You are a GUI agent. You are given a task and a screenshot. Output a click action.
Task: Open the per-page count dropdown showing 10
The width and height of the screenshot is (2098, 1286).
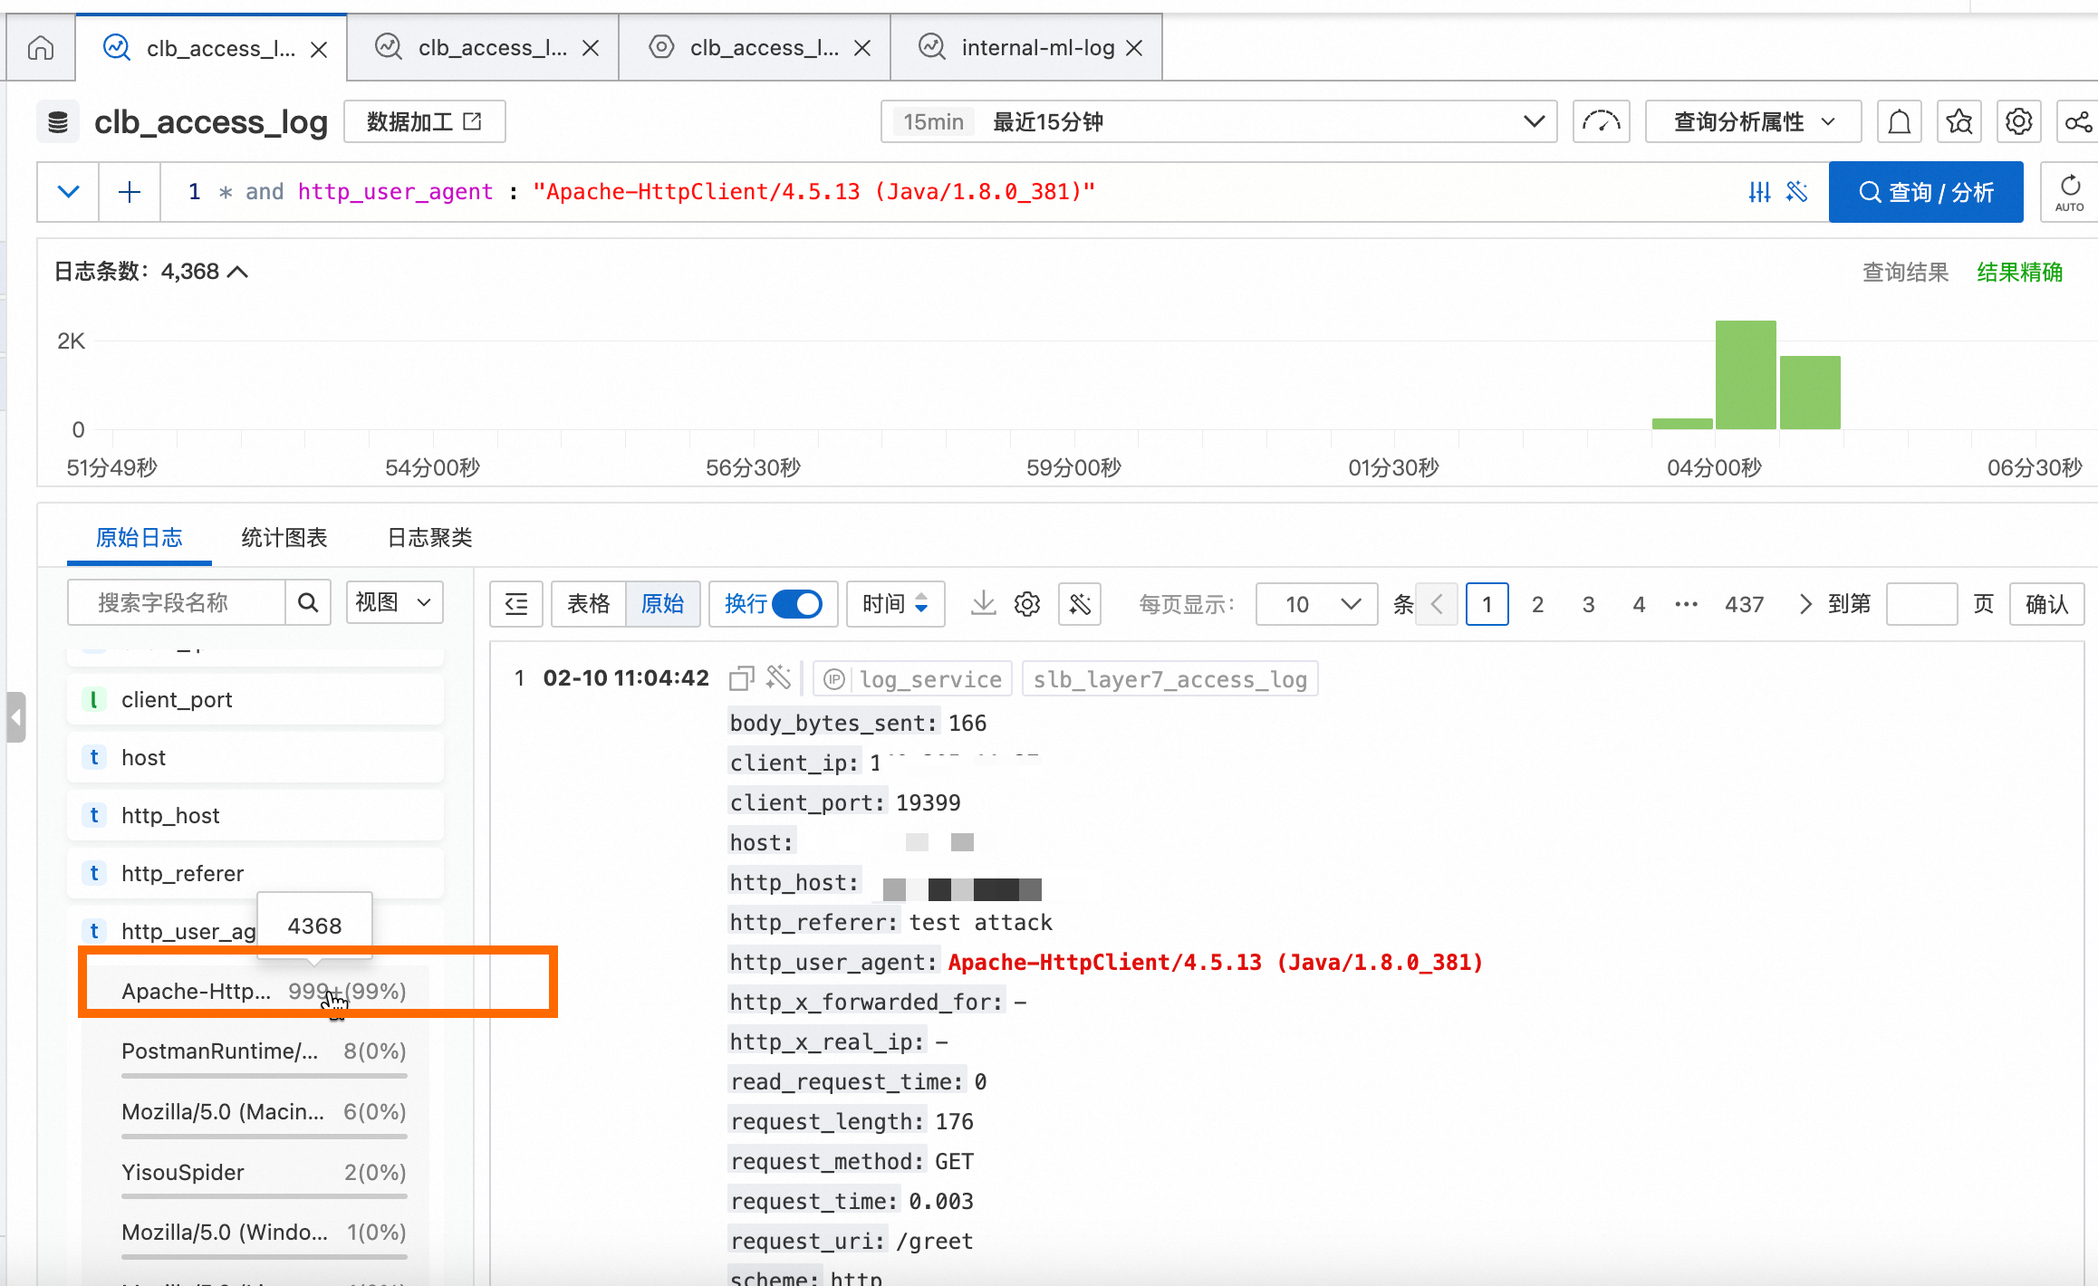(x=1317, y=603)
